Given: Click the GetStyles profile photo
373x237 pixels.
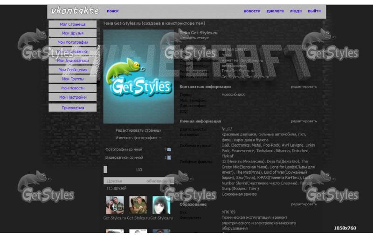Looking at the screenshot, I should [138, 76].
